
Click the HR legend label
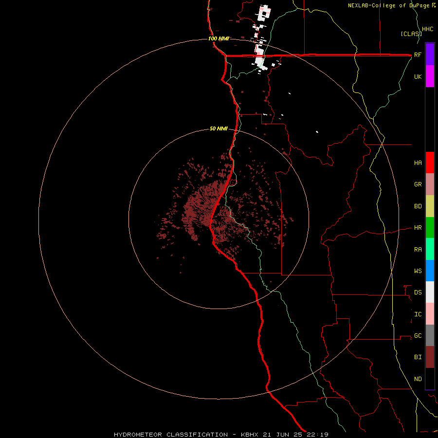point(418,228)
